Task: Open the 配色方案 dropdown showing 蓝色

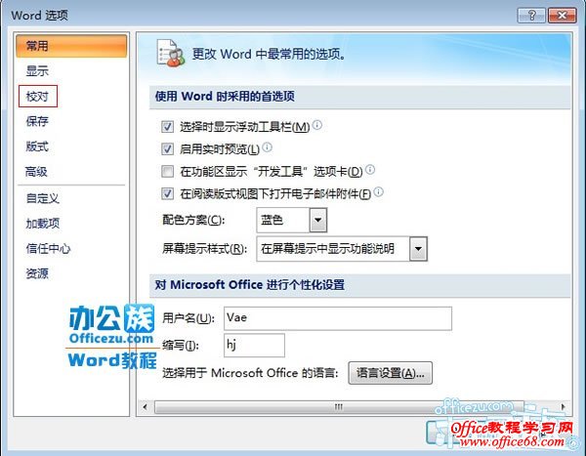Action: (x=291, y=220)
